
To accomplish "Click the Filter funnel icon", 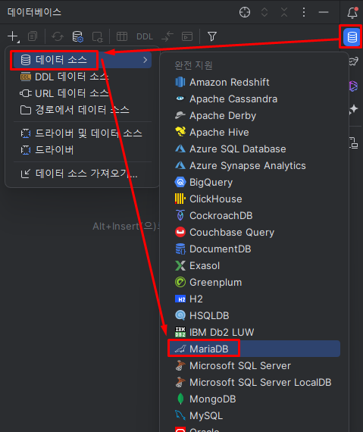I will point(212,36).
